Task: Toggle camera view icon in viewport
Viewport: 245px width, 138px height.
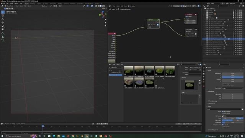Action: [x=106, y=26]
